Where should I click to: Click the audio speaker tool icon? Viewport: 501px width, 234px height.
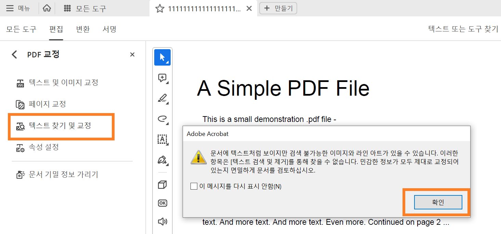point(162,221)
